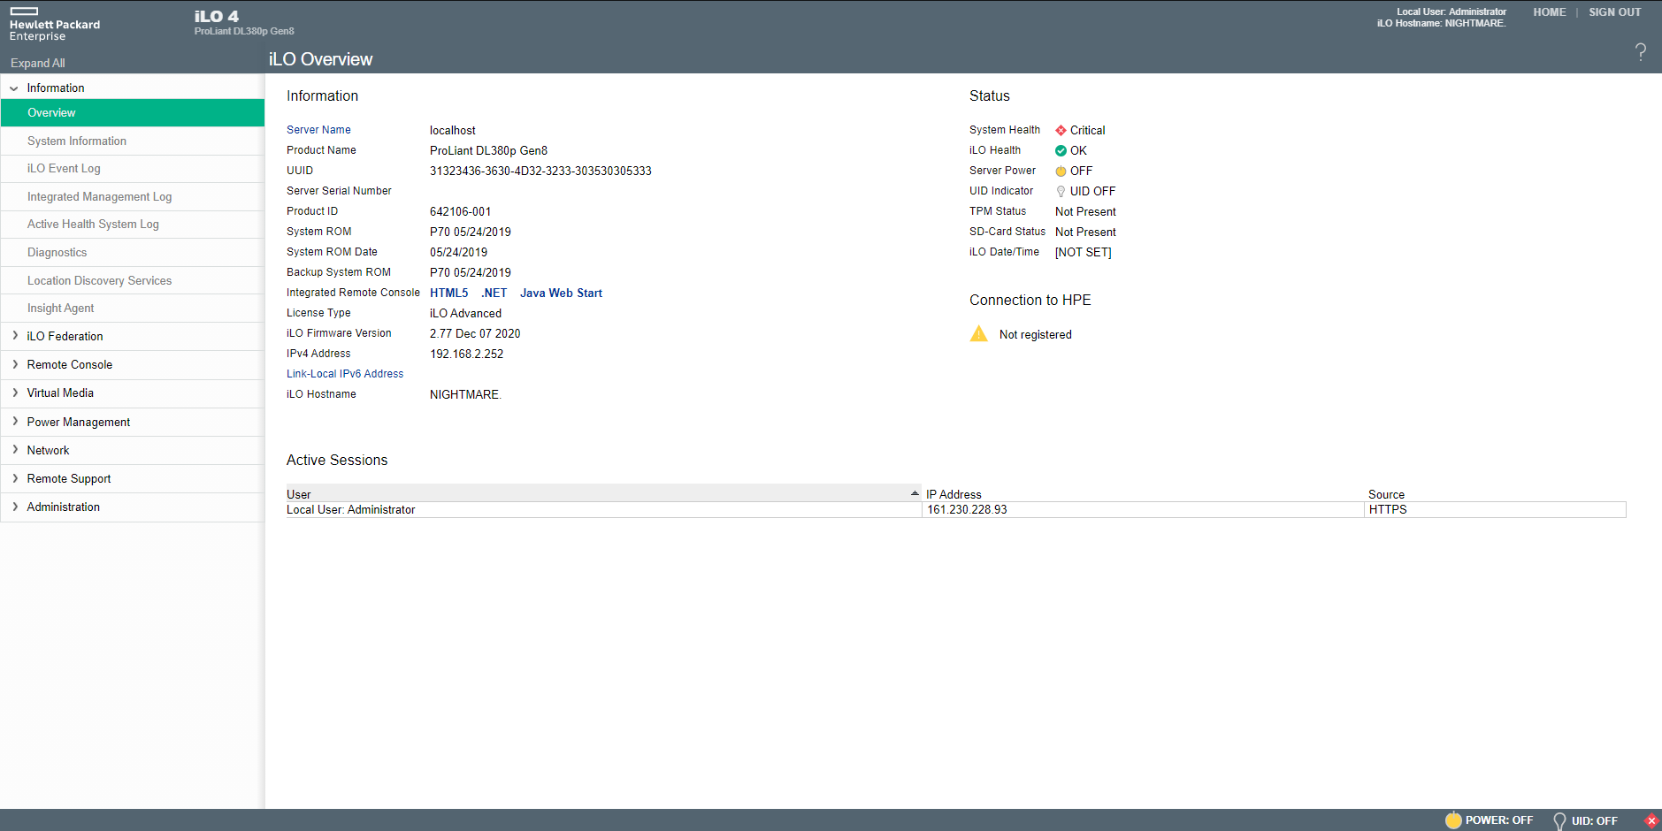Viewport: 1662px width, 831px height.
Task: Sort sessions by the User column arrow
Action: (x=915, y=493)
